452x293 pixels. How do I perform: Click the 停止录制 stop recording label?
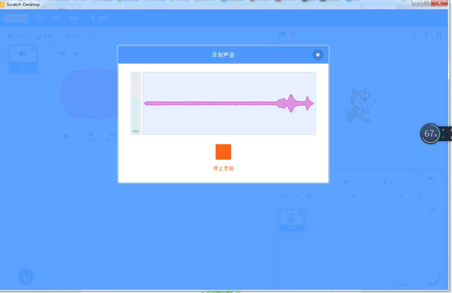[222, 168]
